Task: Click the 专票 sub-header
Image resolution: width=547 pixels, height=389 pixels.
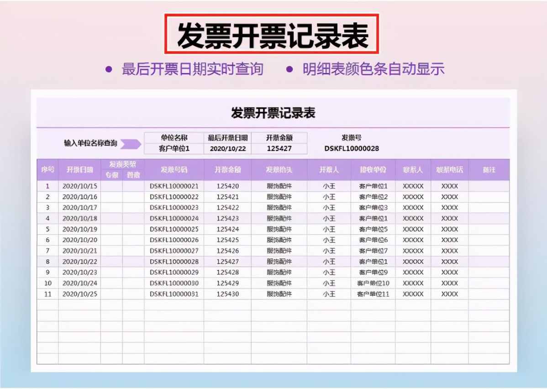Action: (111, 175)
